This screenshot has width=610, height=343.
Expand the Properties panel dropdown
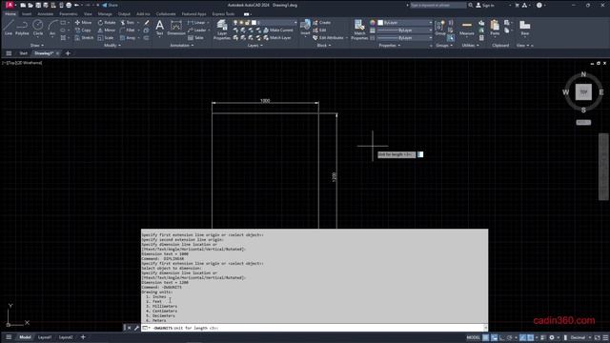pyautogui.click(x=390, y=46)
